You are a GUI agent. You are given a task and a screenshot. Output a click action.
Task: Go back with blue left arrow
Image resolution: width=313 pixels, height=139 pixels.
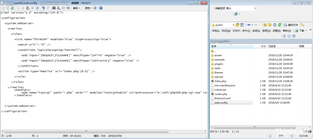249,25
